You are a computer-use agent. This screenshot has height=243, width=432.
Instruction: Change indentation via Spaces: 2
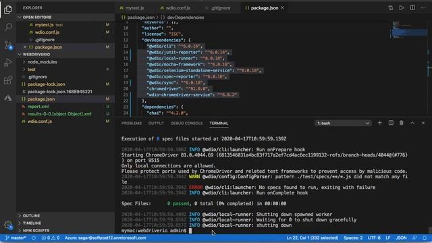tap(353, 238)
